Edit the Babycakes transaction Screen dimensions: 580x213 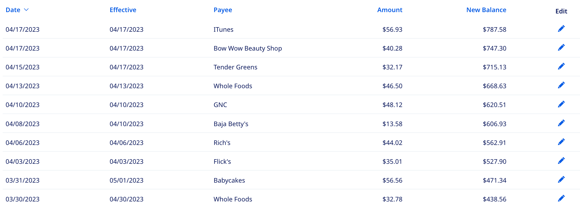point(561,179)
